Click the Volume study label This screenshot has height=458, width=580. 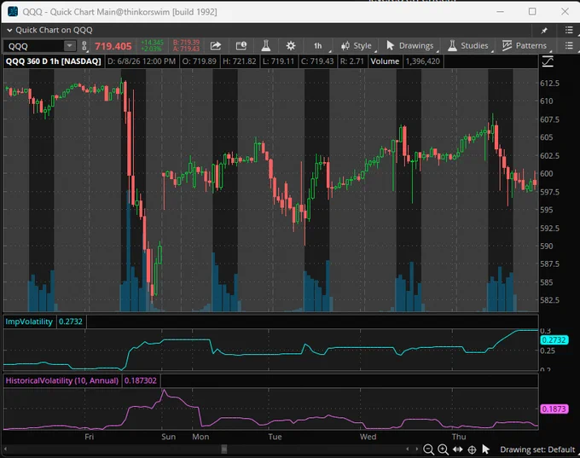coord(385,61)
